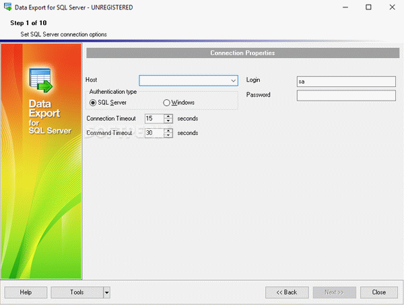The width and height of the screenshot is (404, 305).
Task: Maximize the Data Export window
Action: tap(368, 7)
